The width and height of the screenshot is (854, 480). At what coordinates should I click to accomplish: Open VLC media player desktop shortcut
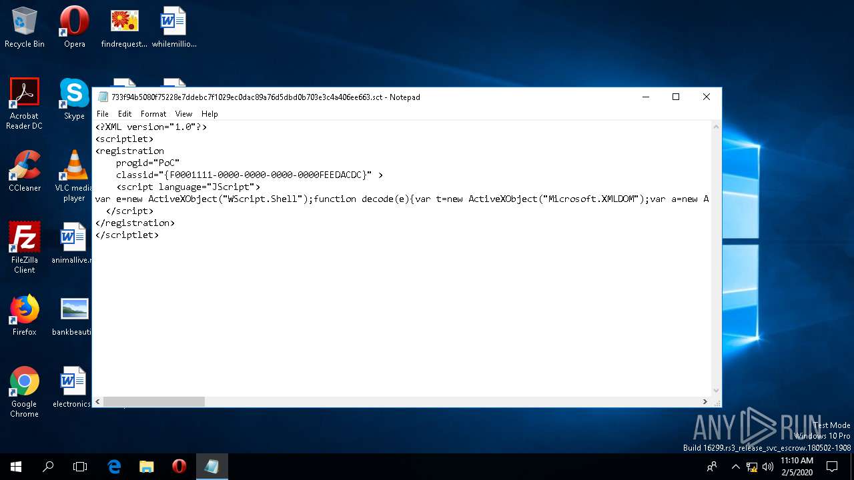pyautogui.click(x=74, y=176)
